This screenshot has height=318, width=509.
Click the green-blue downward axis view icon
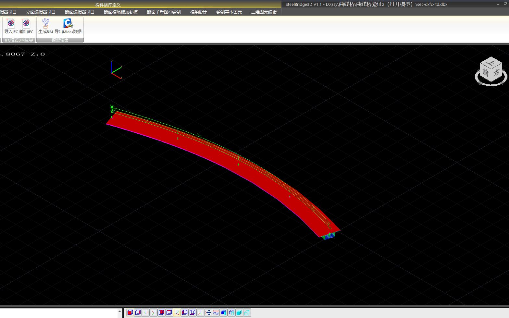coord(146,312)
